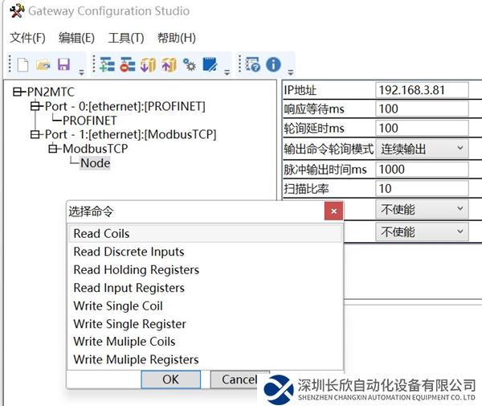The width and height of the screenshot is (482, 406).
Task: Click Cancel in the command dialog
Action: [239, 379]
